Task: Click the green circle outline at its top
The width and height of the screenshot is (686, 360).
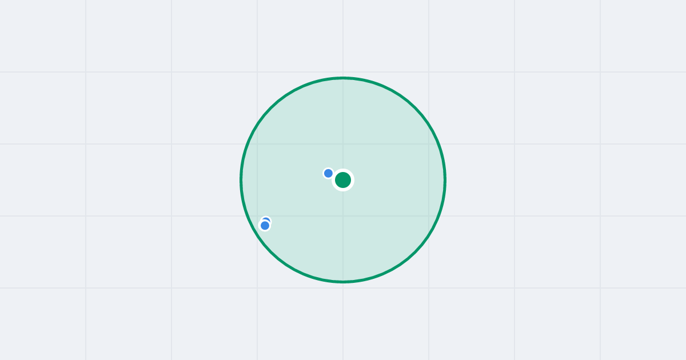Action: (343, 78)
